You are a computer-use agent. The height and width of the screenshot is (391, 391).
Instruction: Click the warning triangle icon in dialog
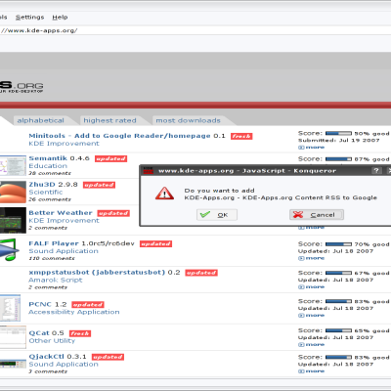click(x=164, y=194)
